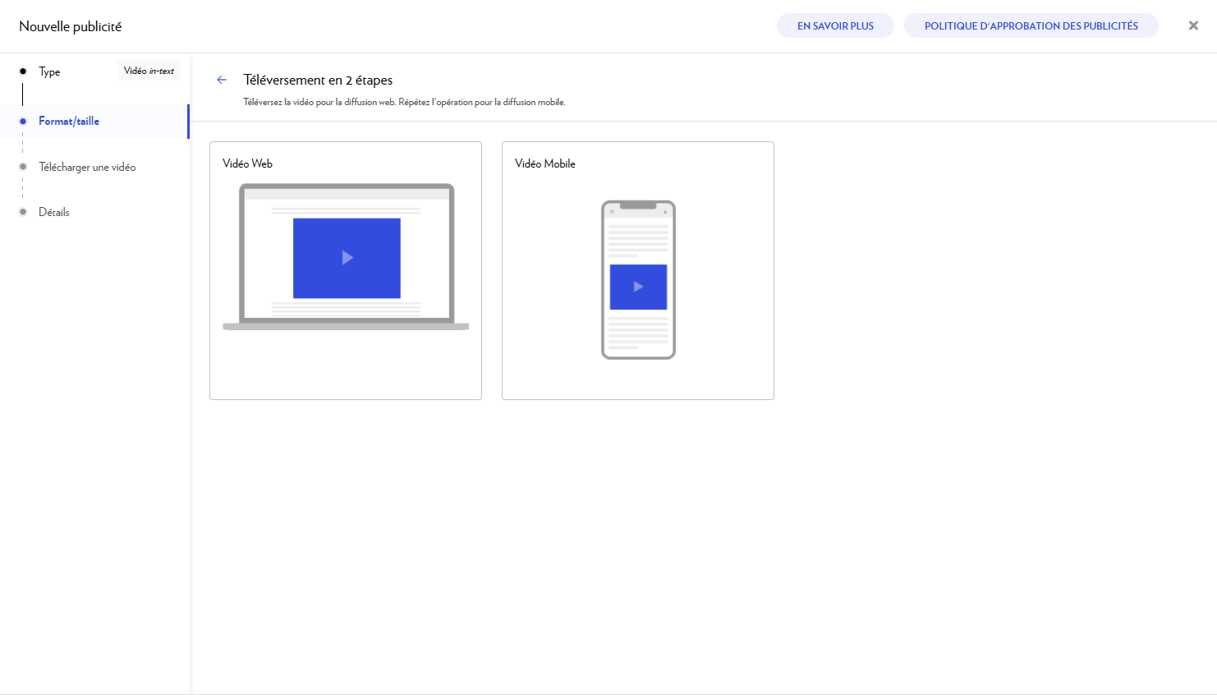Viewport: 1217px width, 695px height.
Task: Open the Détails step
Action: coord(54,212)
